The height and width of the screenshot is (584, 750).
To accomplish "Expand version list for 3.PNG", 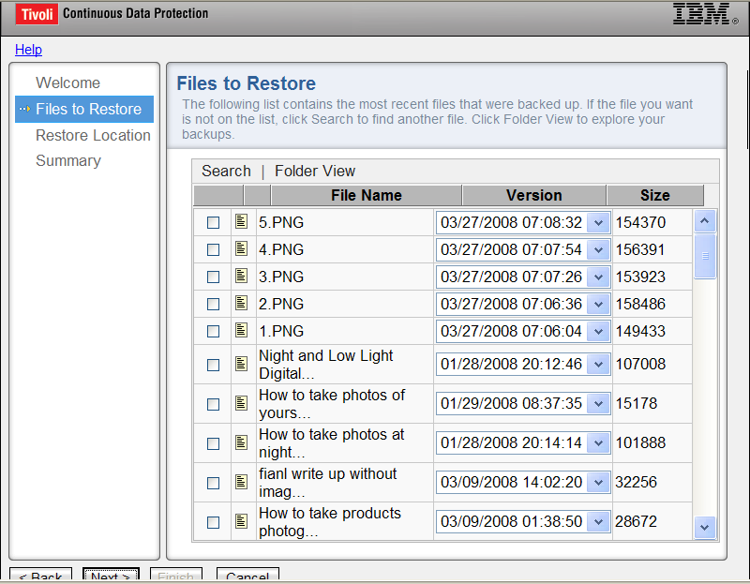I will [x=598, y=277].
